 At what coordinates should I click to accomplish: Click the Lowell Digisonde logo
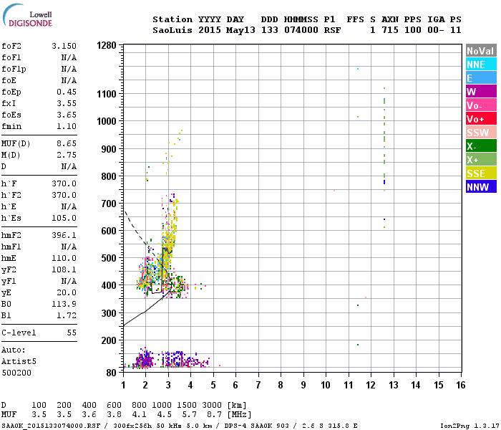tap(27, 16)
